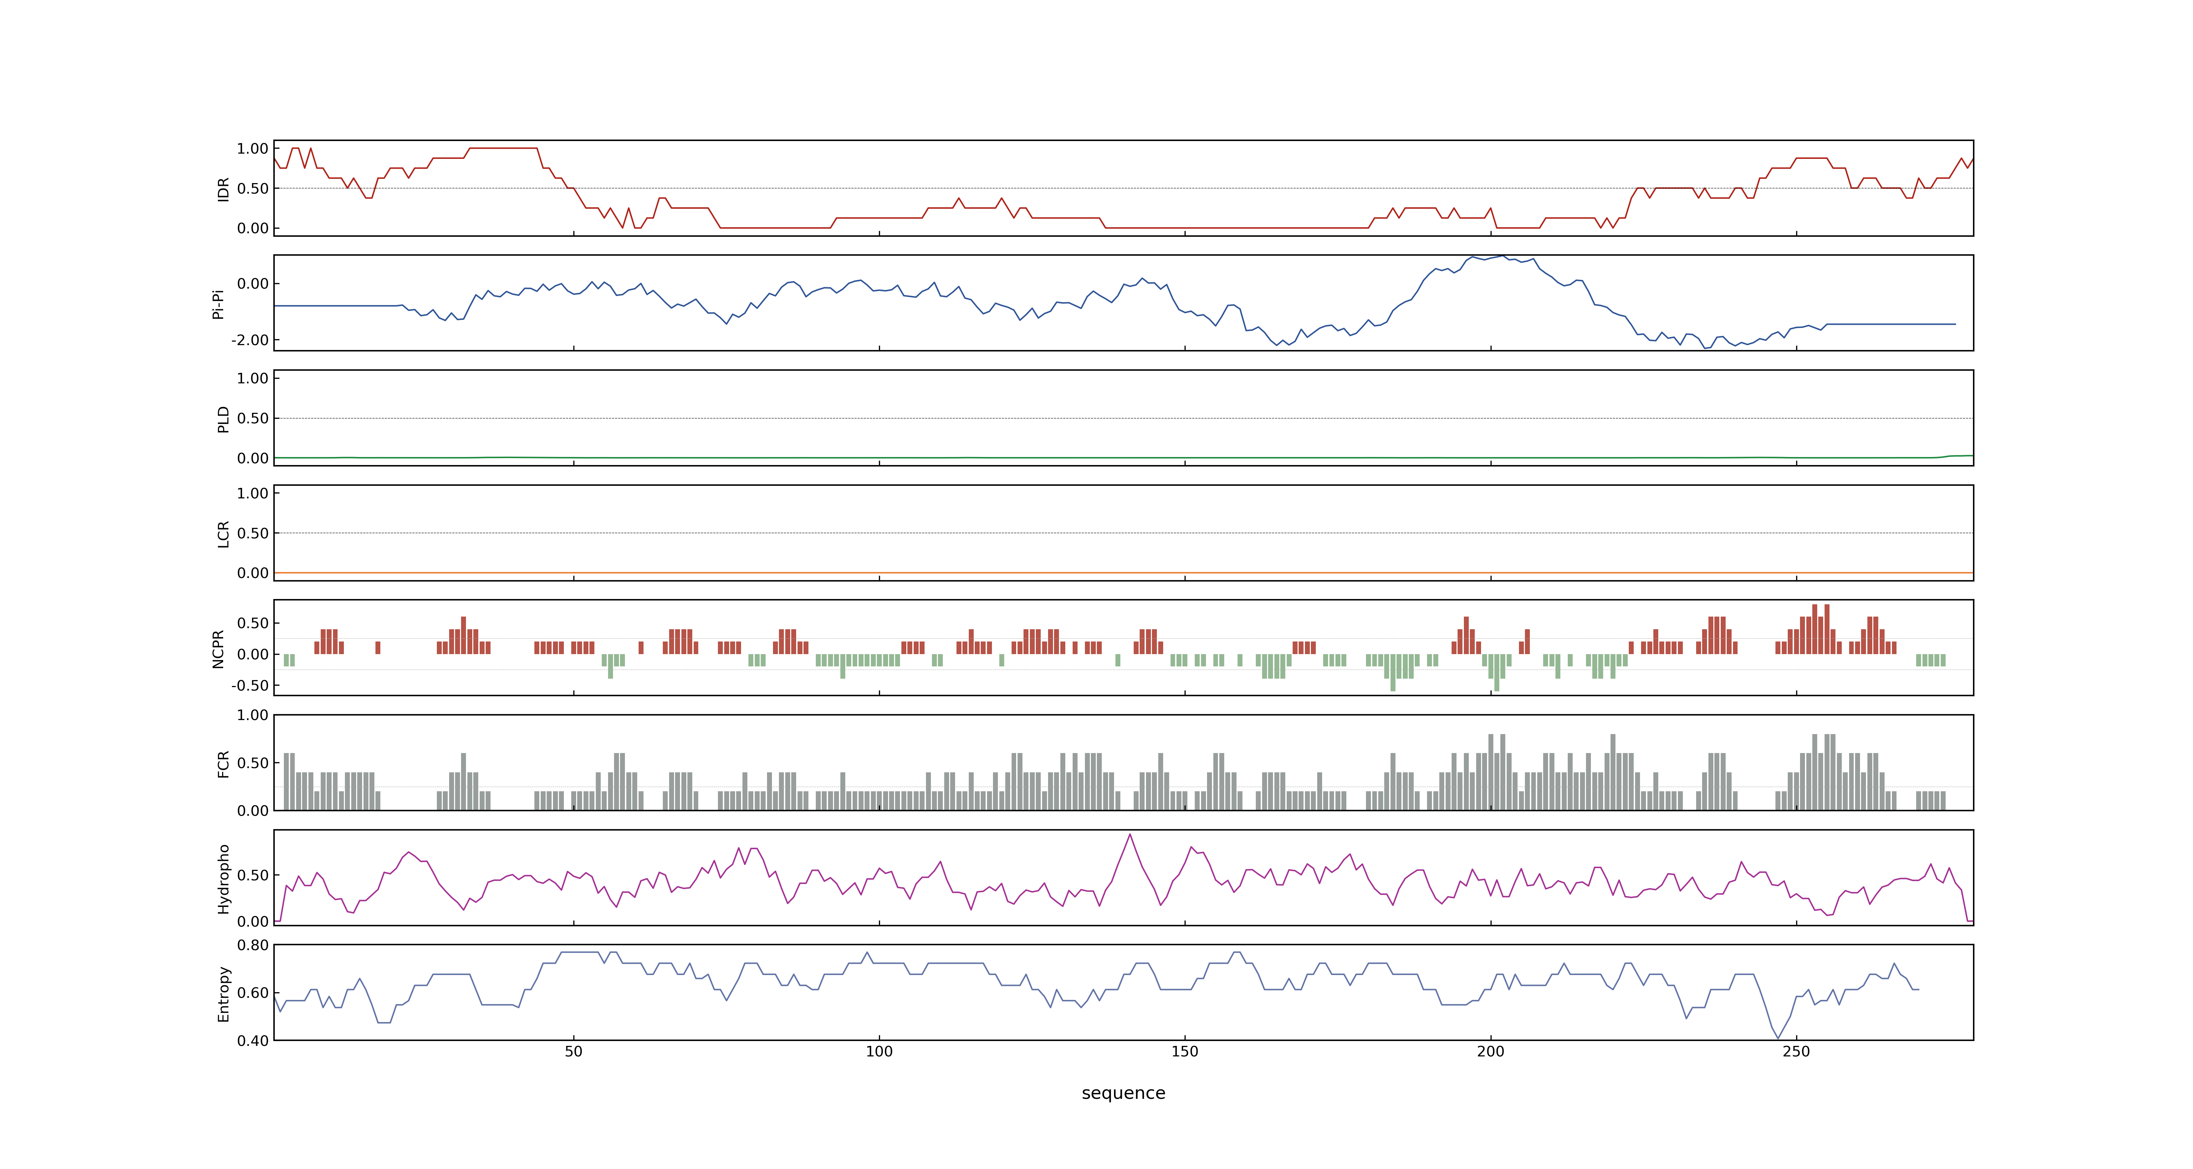The width and height of the screenshot is (2193, 1169).
Task: Click the 0.50 tick of the IDR panel
Action: pyautogui.click(x=253, y=189)
